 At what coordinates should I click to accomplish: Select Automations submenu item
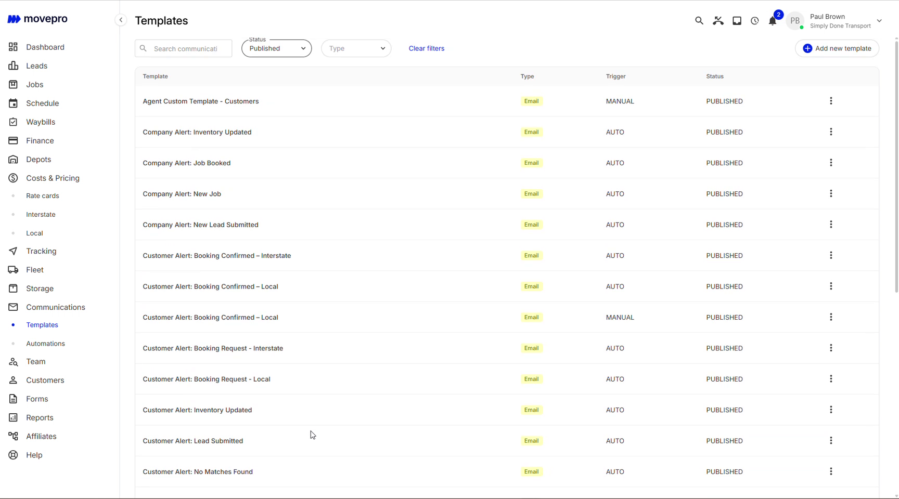pyautogui.click(x=45, y=344)
